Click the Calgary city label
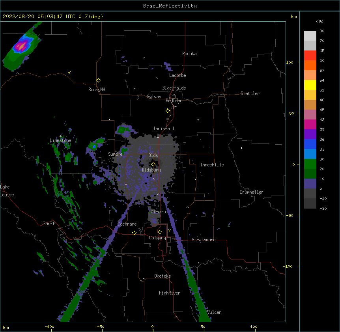Screen dimensions: 340x332 pos(157,238)
